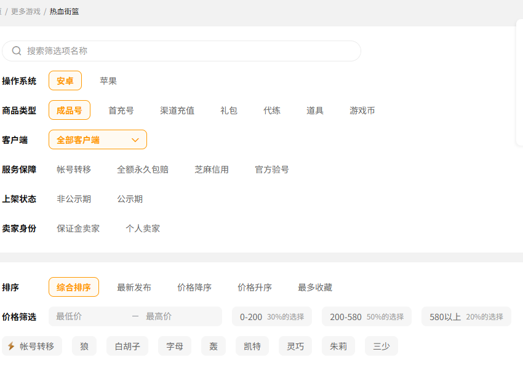Image resolution: width=523 pixels, height=368 pixels.
Task: Select 安卓 operating system option
Action: [x=65, y=81]
